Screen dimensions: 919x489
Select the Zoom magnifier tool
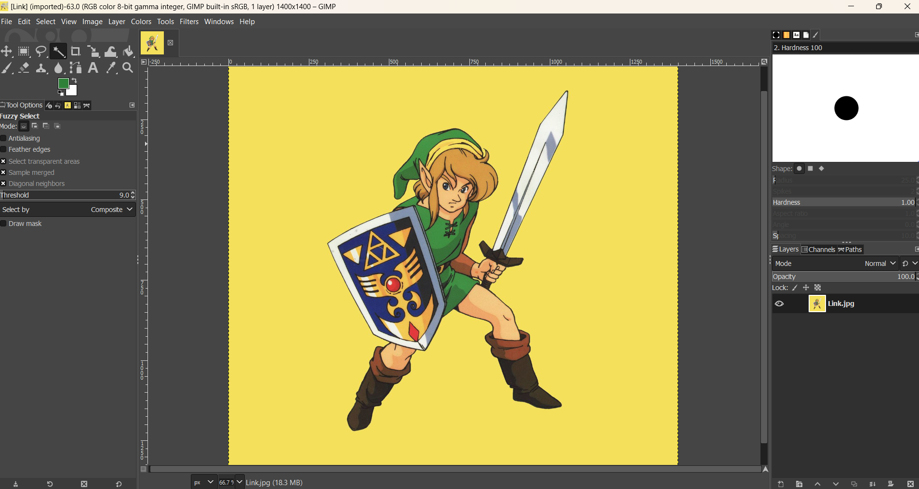tap(128, 68)
